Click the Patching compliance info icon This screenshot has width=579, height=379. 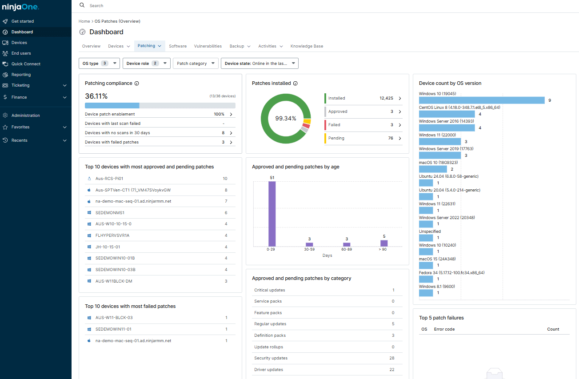136,83
